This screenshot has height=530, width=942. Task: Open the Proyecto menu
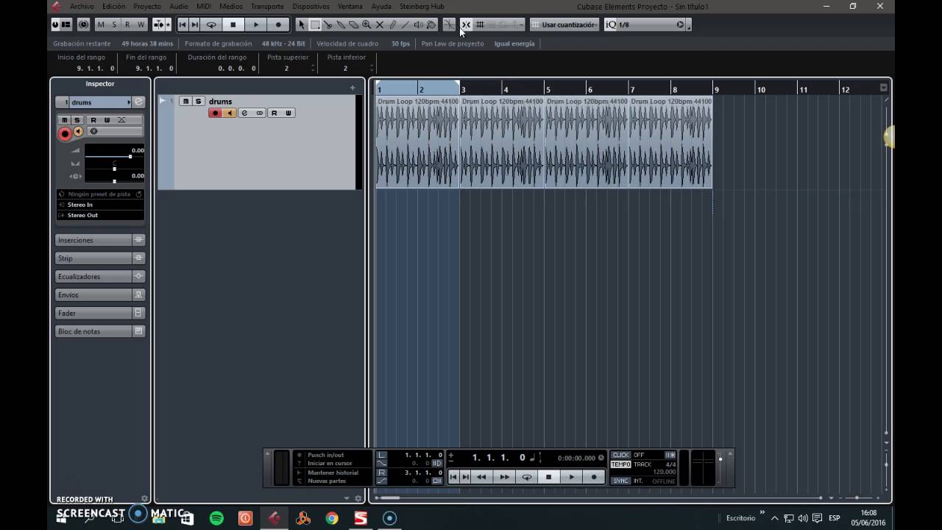click(x=147, y=6)
